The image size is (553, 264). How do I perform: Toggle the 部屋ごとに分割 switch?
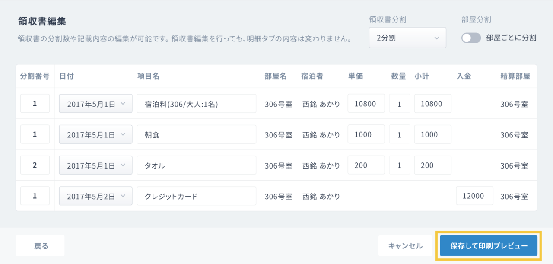(471, 38)
